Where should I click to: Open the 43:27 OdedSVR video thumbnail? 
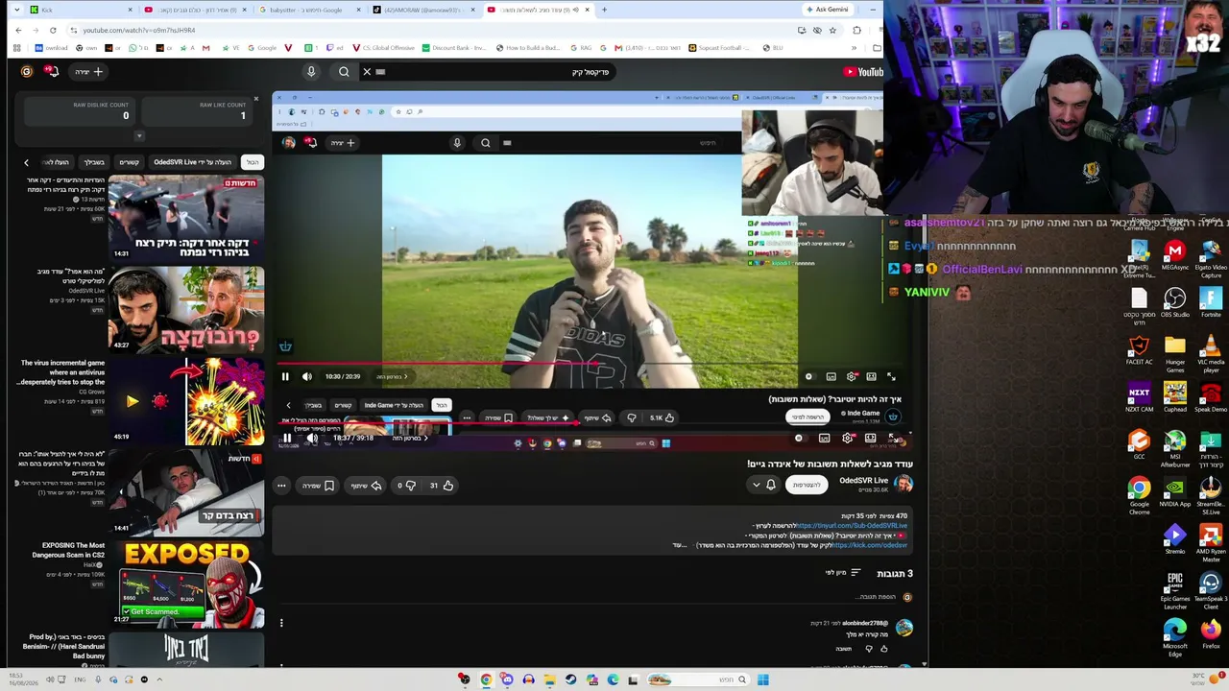pyautogui.click(x=185, y=308)
